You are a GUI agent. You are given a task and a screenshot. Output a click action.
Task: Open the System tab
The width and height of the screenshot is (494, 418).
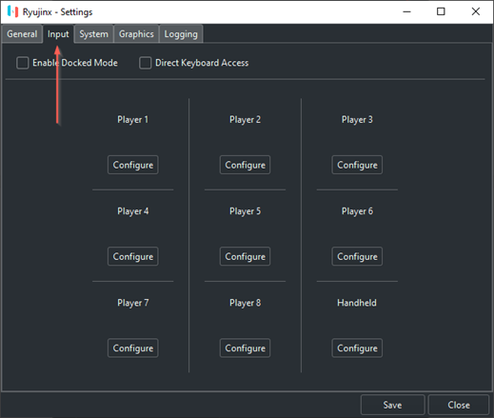[93, 34]
